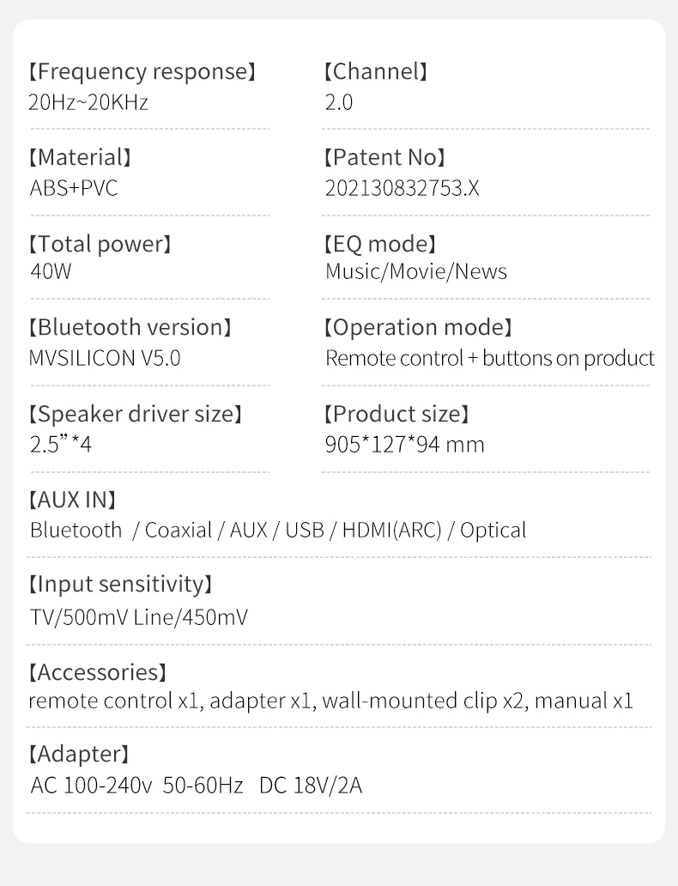Click the Total power heading
This screenshot has height=886, width=678.
click(100, 245)
